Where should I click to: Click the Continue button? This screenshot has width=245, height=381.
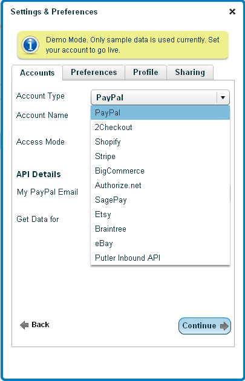pos(204,326)
